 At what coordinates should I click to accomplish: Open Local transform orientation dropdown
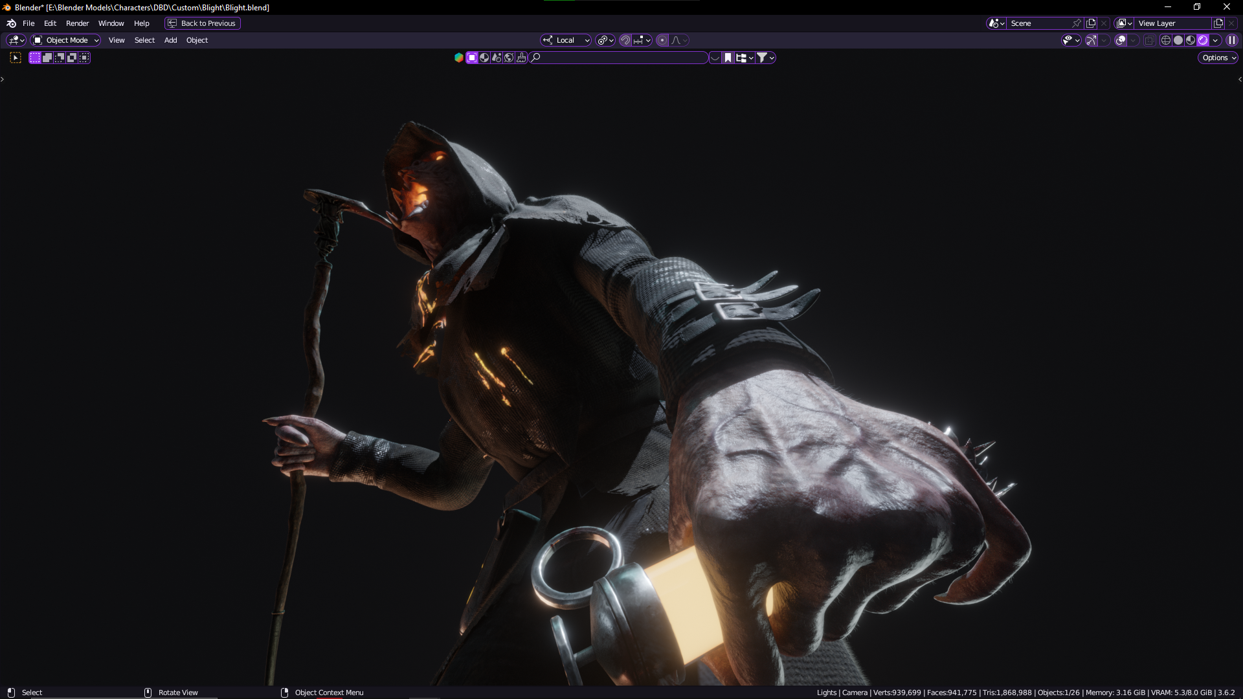point(566,40)
